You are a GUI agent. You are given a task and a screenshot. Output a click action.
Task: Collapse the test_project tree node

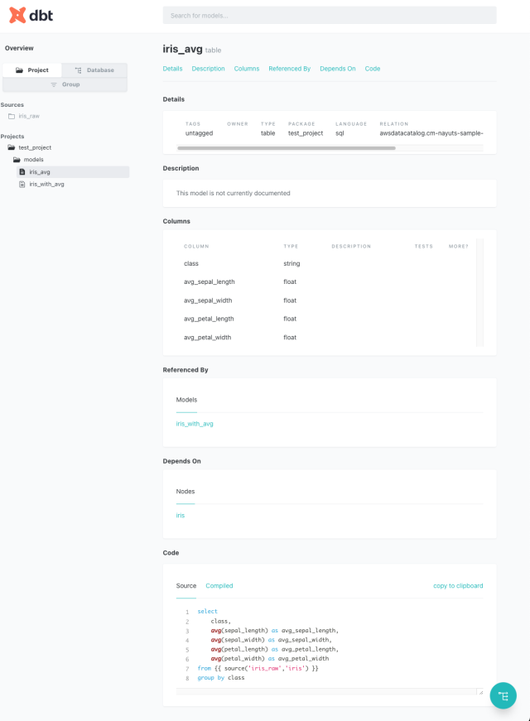pos(35,147)
